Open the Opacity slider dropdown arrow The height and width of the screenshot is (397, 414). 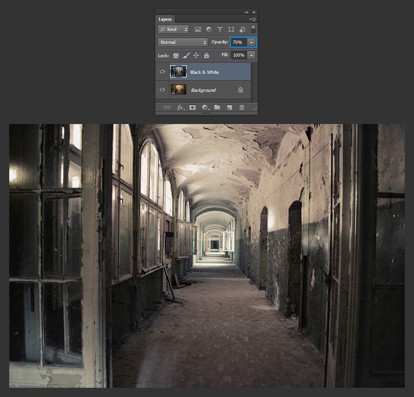[x=251, y=42]
